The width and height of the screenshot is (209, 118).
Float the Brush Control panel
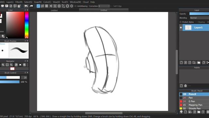coord(25,73)
